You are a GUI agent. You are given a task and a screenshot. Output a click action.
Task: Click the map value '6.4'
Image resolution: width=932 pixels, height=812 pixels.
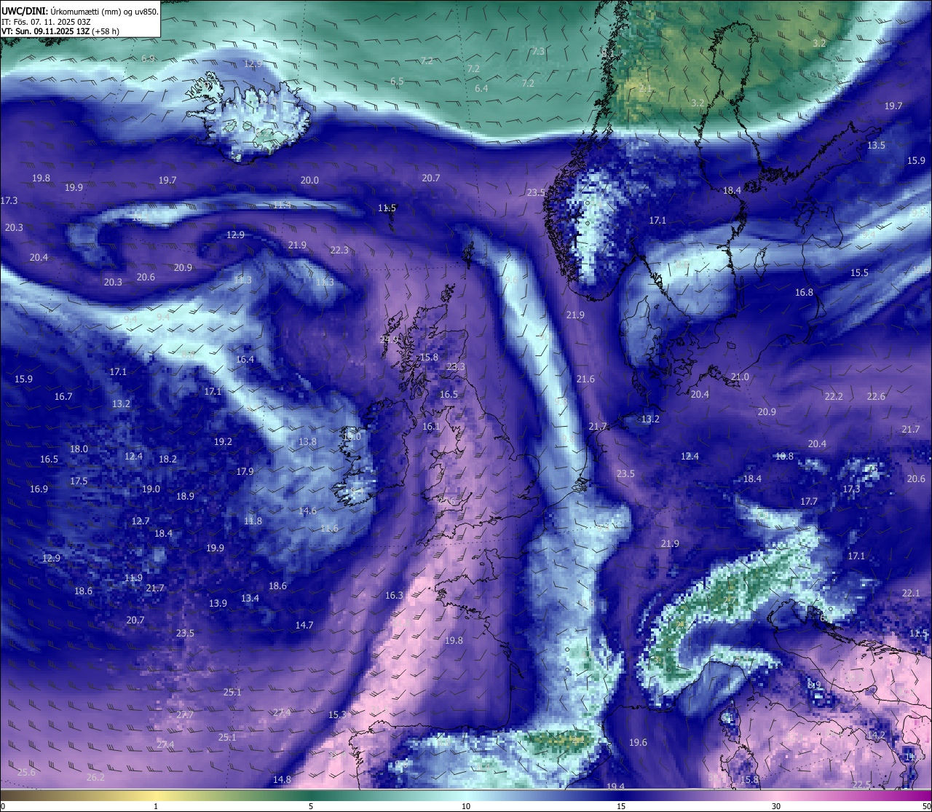point(481,88)
